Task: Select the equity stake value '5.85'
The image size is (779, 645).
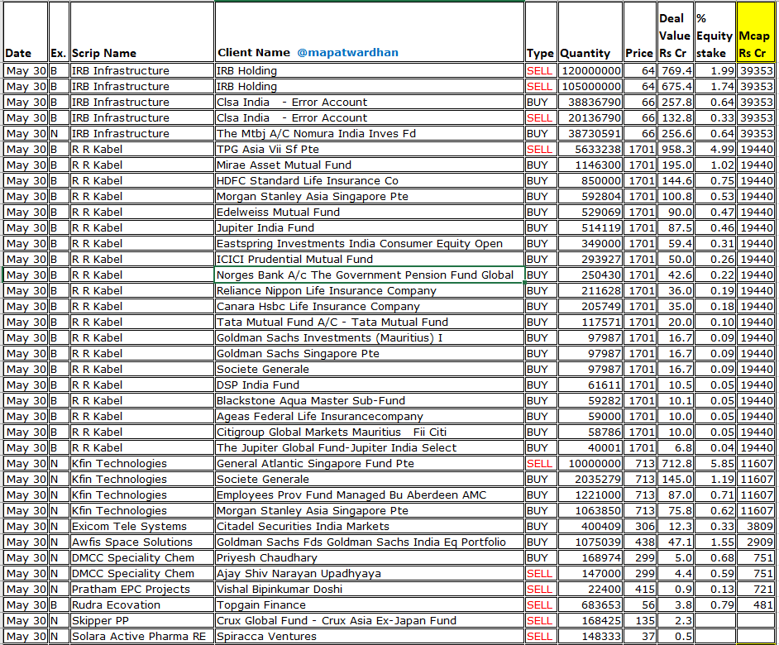Action: point(715,464)
